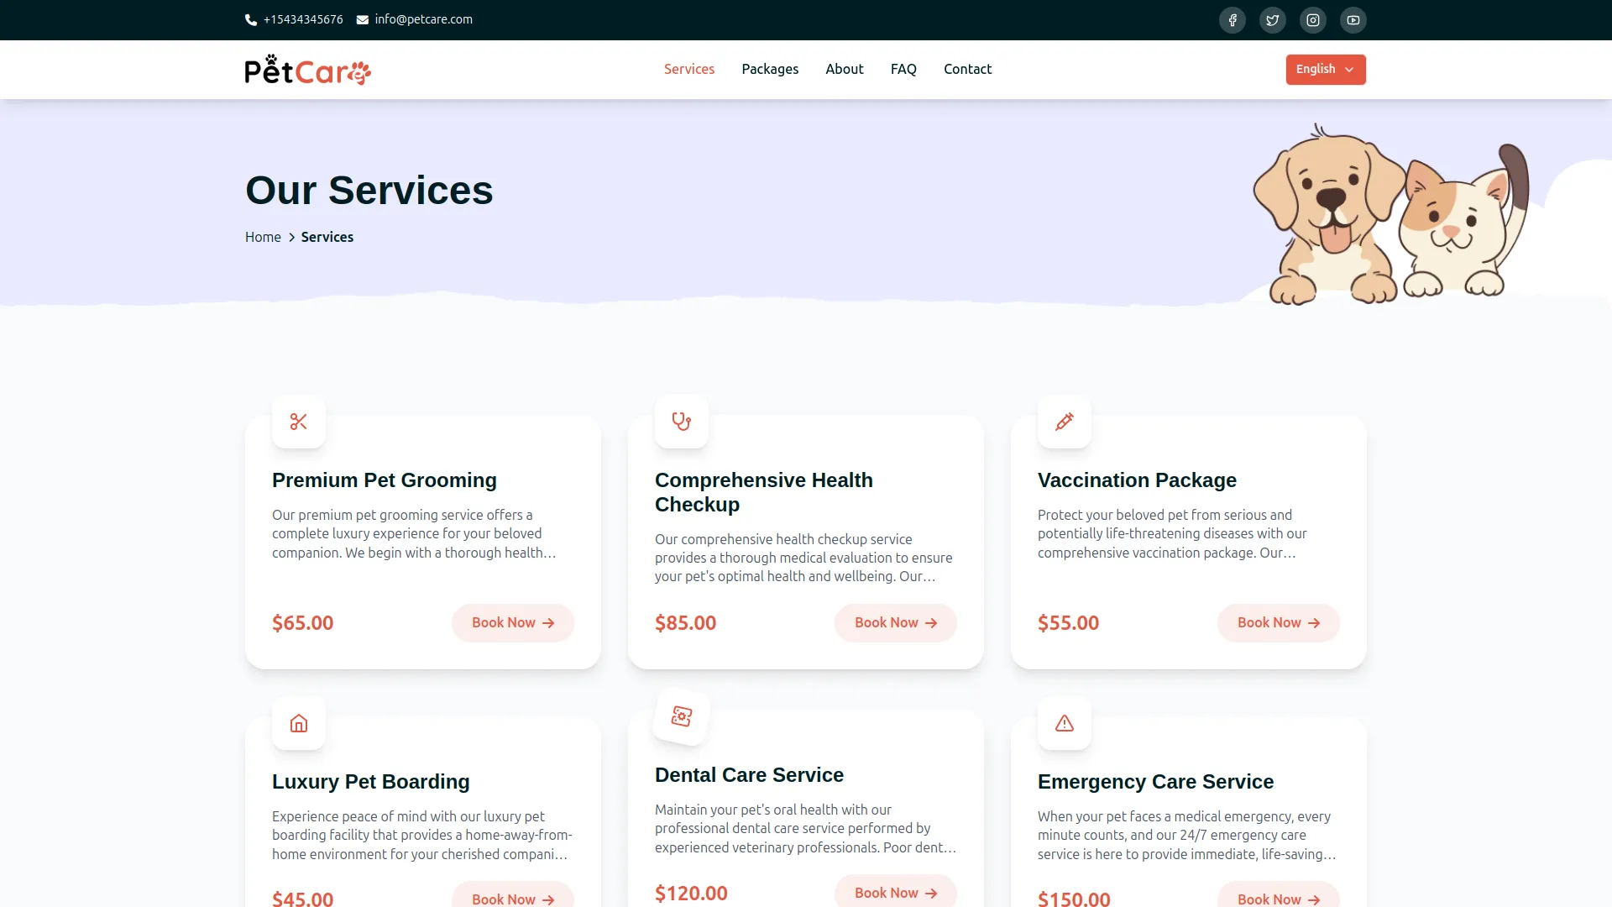Open the Dental Care Service title
Image resolution: width=1612 pixels, height=907 pixels.
(x=749, y=775)
